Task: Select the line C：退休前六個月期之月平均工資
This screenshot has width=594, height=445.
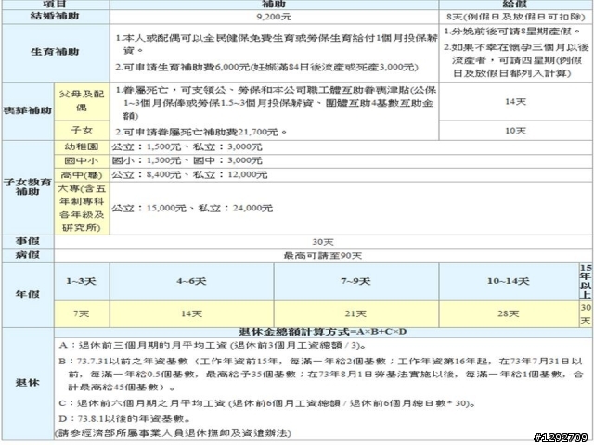Action: point(267,404)
